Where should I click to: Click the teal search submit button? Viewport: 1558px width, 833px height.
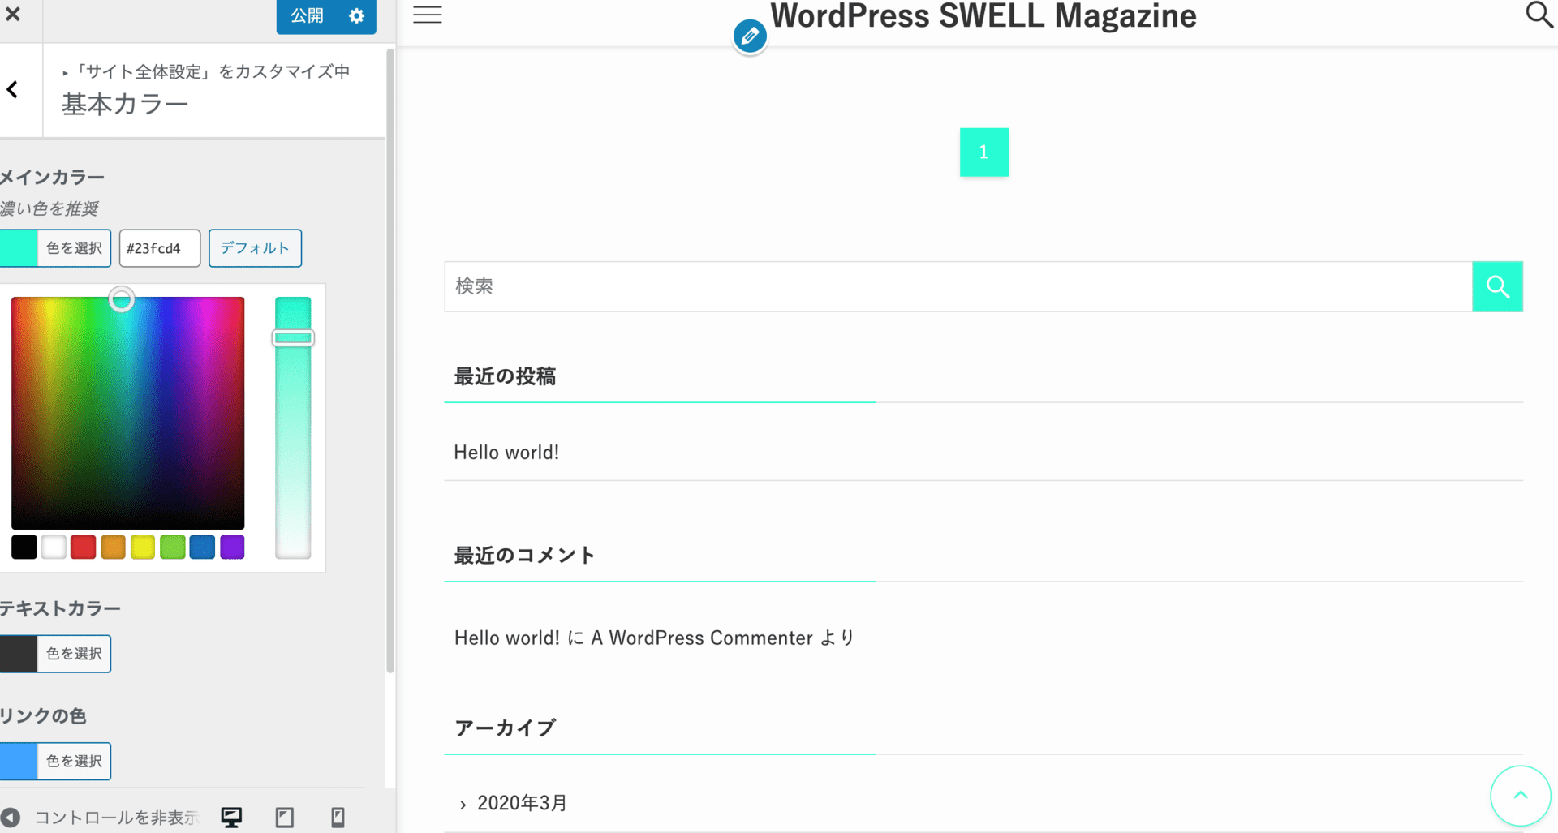[x=1496, y=286]
